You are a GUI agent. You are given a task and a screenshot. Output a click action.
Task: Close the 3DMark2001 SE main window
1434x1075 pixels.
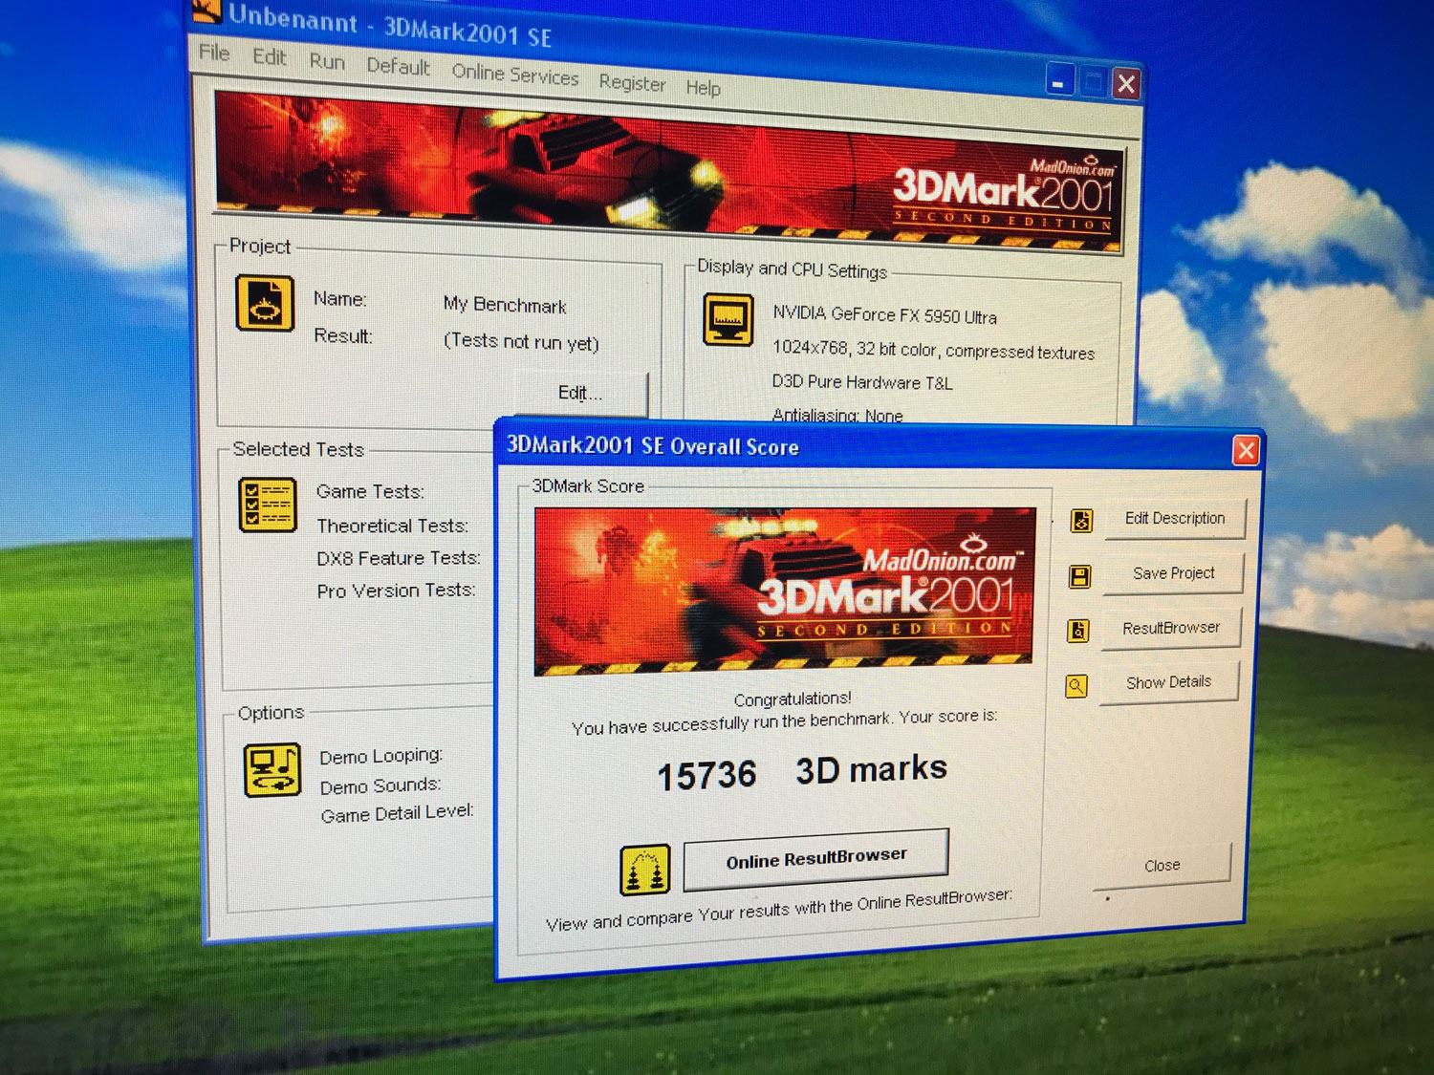1126,84
